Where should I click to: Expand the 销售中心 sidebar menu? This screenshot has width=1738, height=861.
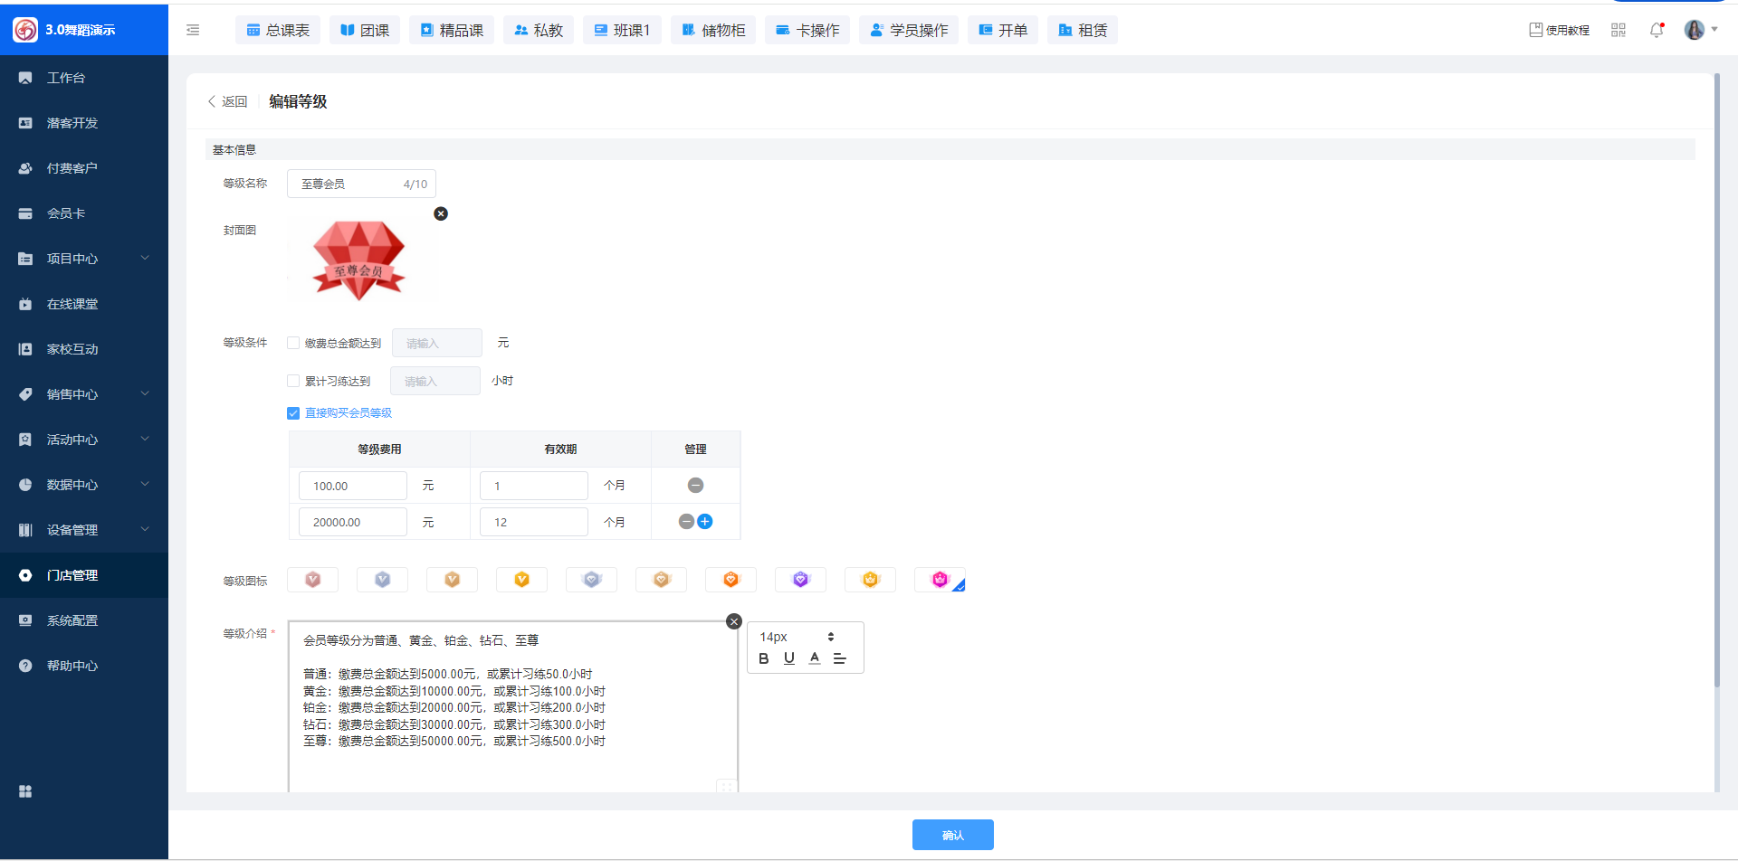(83, 394)
